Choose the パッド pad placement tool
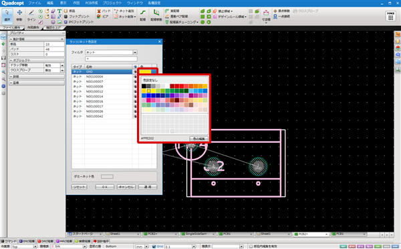This screenshot has width=401, height=249. 104,11
